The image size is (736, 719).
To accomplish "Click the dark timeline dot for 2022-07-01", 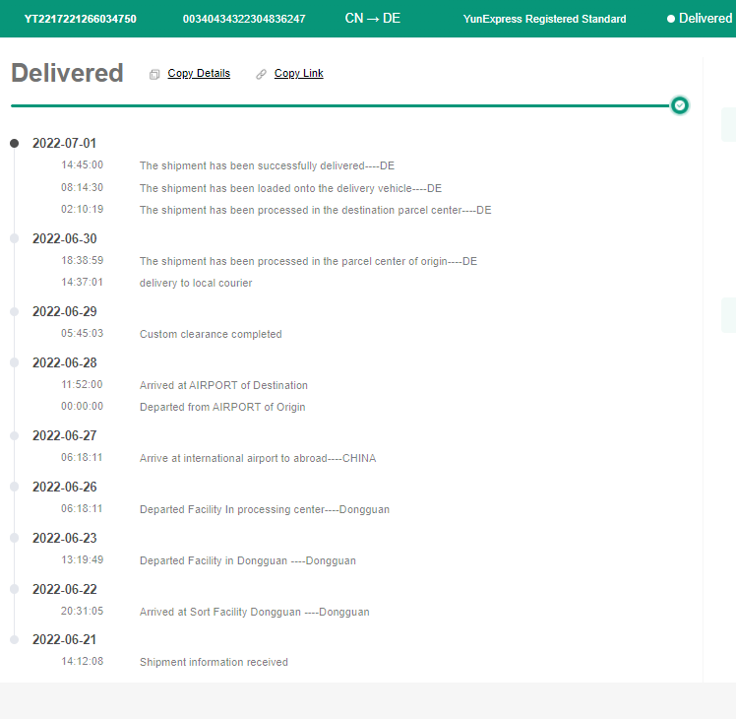I will 14,143.
